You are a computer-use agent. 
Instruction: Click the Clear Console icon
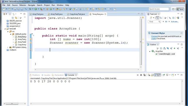click(x=149, y=75)
